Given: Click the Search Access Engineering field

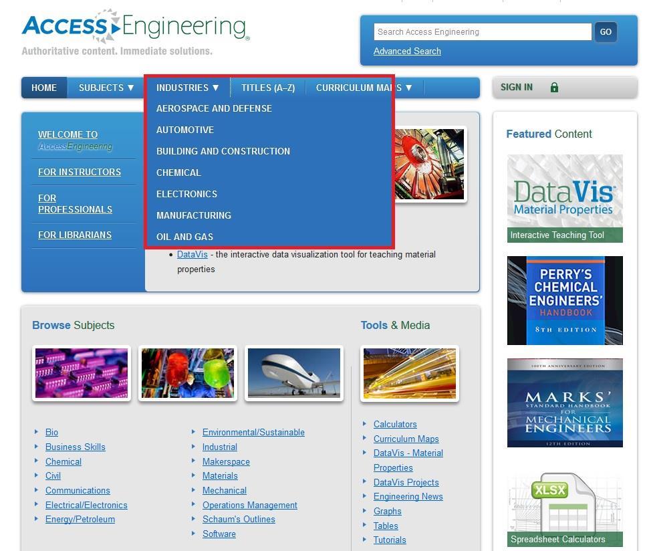Looking at the screenshot, I should tap(483, 31).
